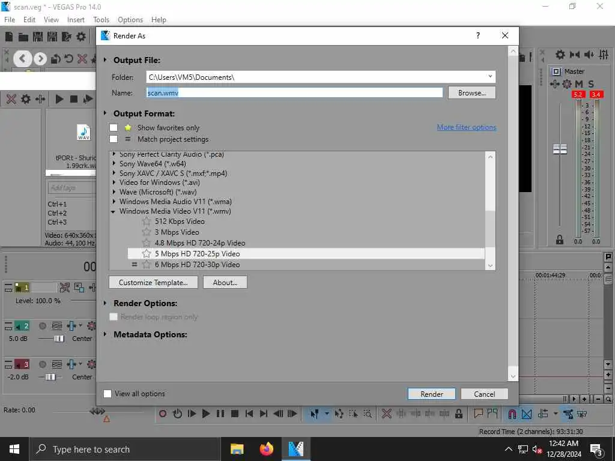Click the Browse... button
The image size is (615, 461).
point(472,93)
